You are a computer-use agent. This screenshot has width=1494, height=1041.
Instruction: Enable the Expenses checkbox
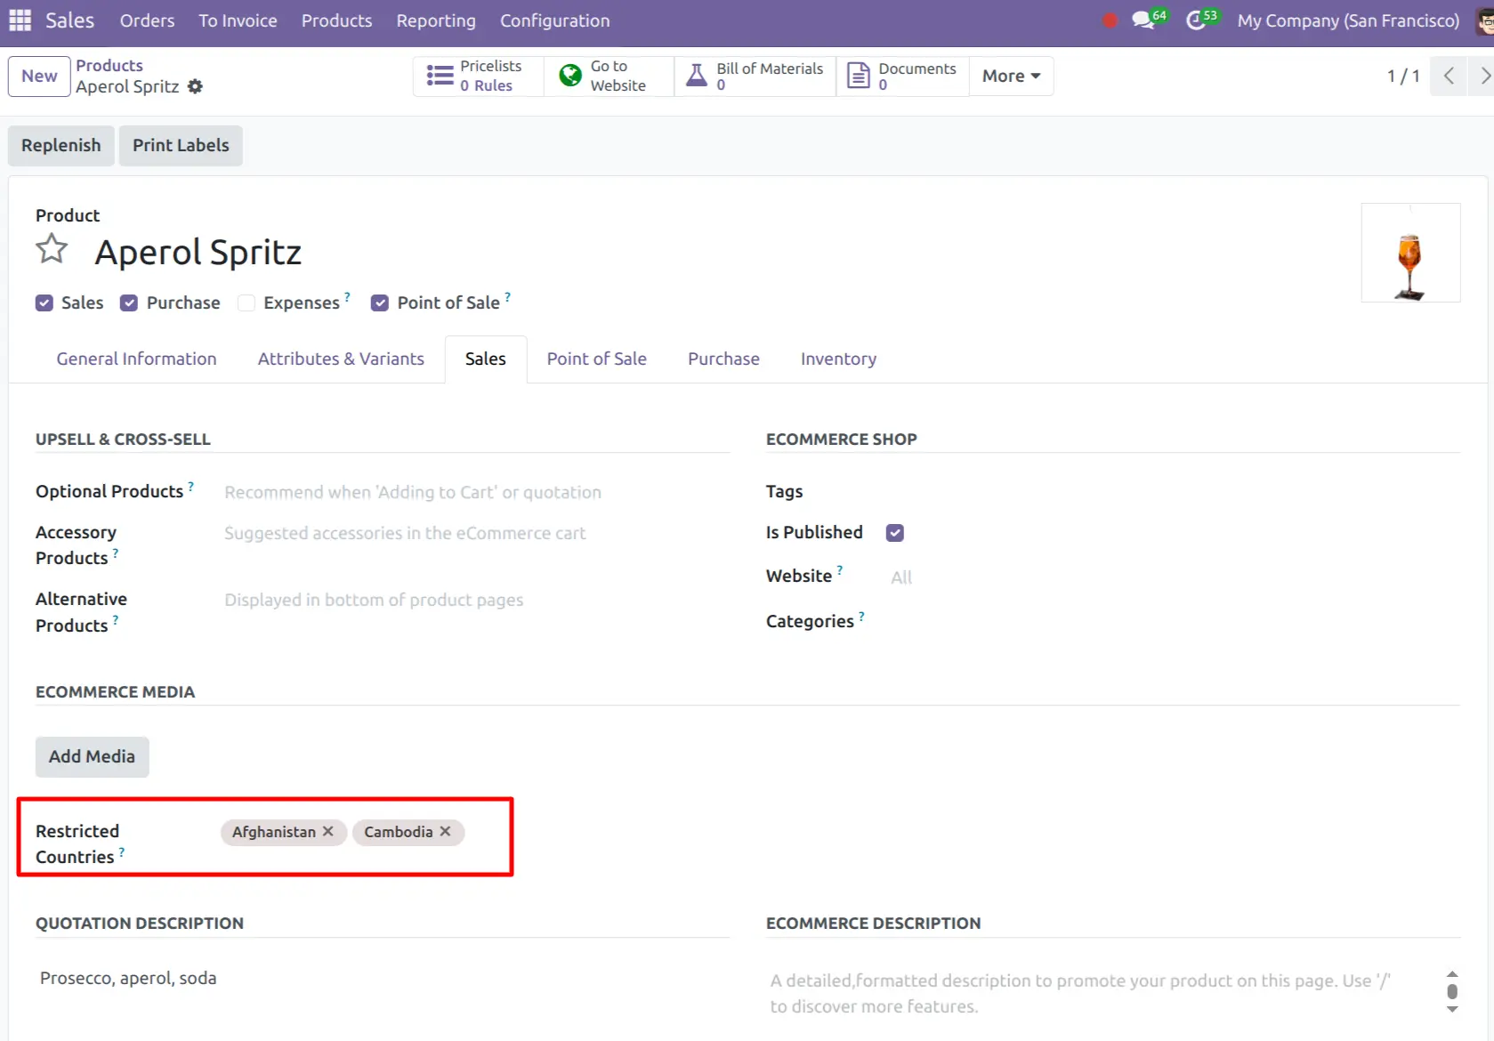pos(246,303)
